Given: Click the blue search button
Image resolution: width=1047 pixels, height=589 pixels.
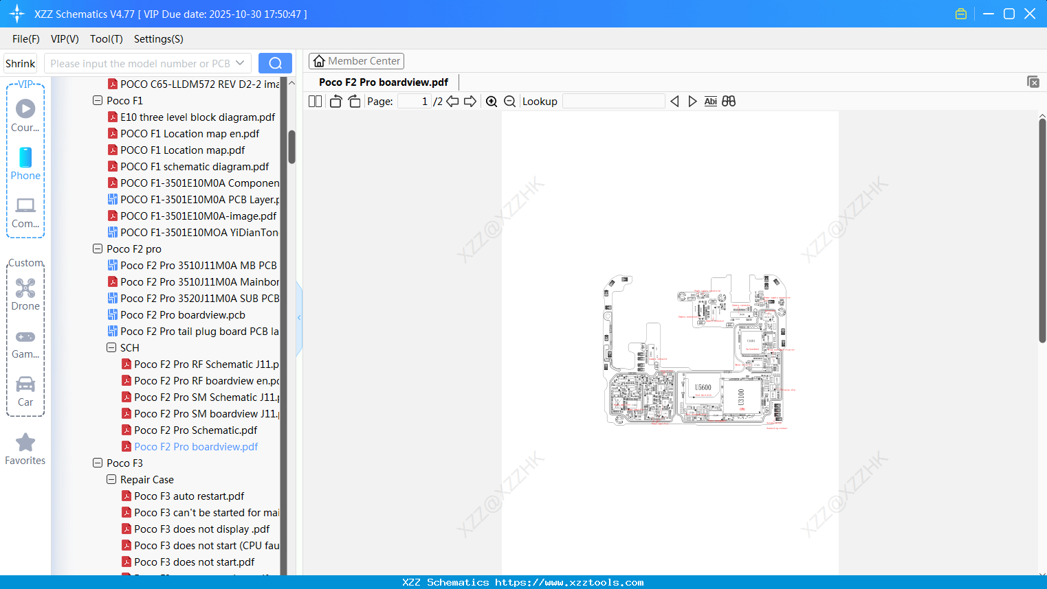Looking at the screenshot, I should pyautogui.click(x=275, y=63).
